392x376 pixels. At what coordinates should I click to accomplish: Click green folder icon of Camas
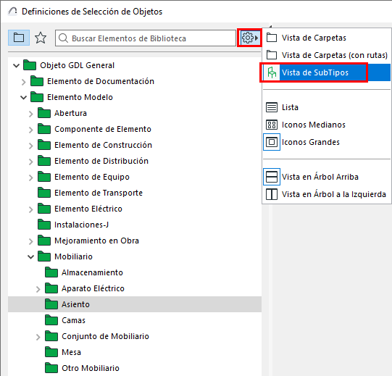(51, 320)
